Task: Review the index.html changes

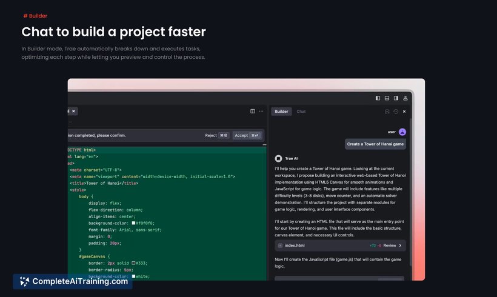Action: click(x=390, y=245)
